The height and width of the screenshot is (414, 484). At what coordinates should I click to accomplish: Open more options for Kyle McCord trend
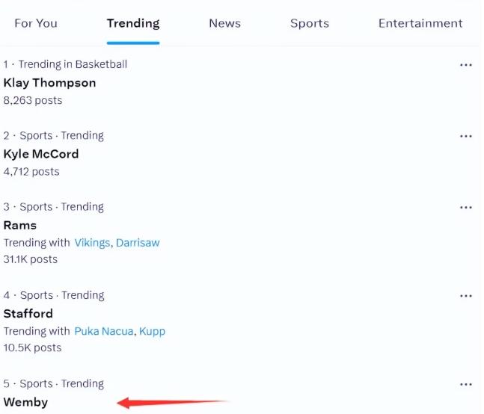pyautogui.click(x=466, y=137)
